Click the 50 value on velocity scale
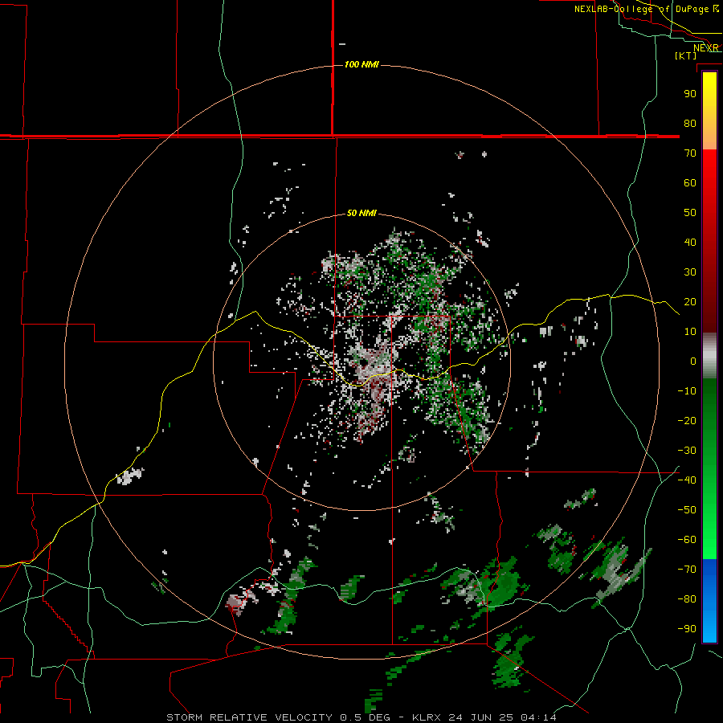This screenshot has height=723, width=723. point(690,213)
